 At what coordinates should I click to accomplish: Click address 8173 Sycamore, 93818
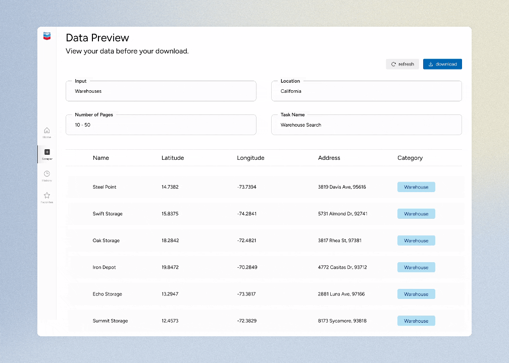point(342,321)
